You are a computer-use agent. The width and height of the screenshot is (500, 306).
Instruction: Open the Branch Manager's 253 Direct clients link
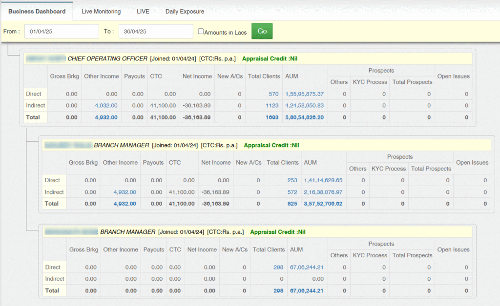point(292,180)
